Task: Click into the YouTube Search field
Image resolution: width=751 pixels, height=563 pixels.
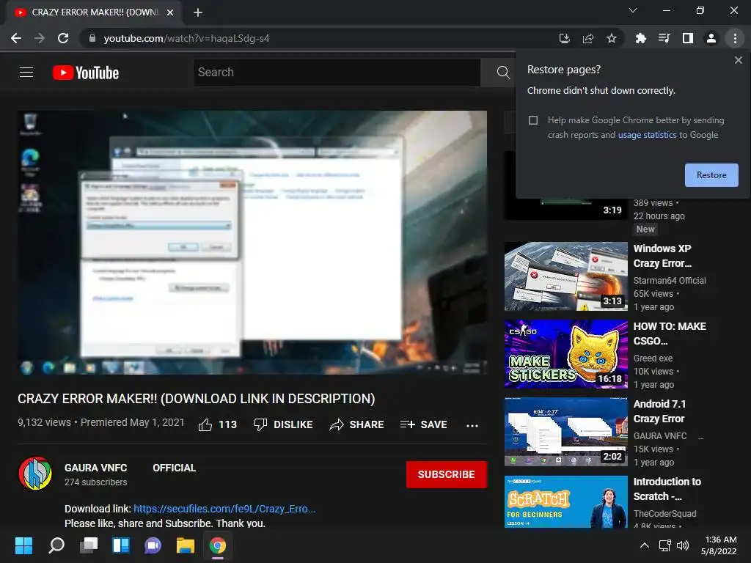Action: (337, 73)
